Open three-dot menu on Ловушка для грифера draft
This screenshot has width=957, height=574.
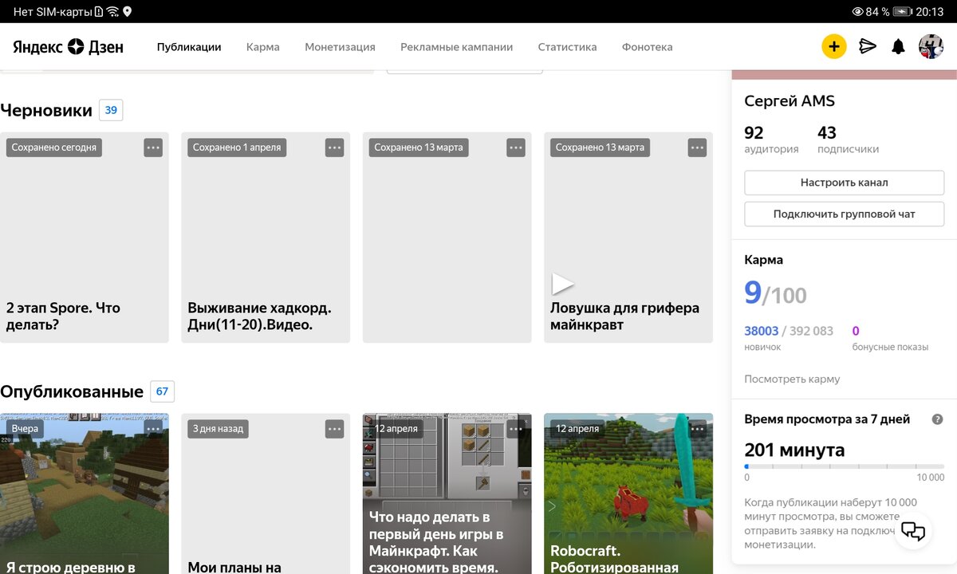[697, 147]
